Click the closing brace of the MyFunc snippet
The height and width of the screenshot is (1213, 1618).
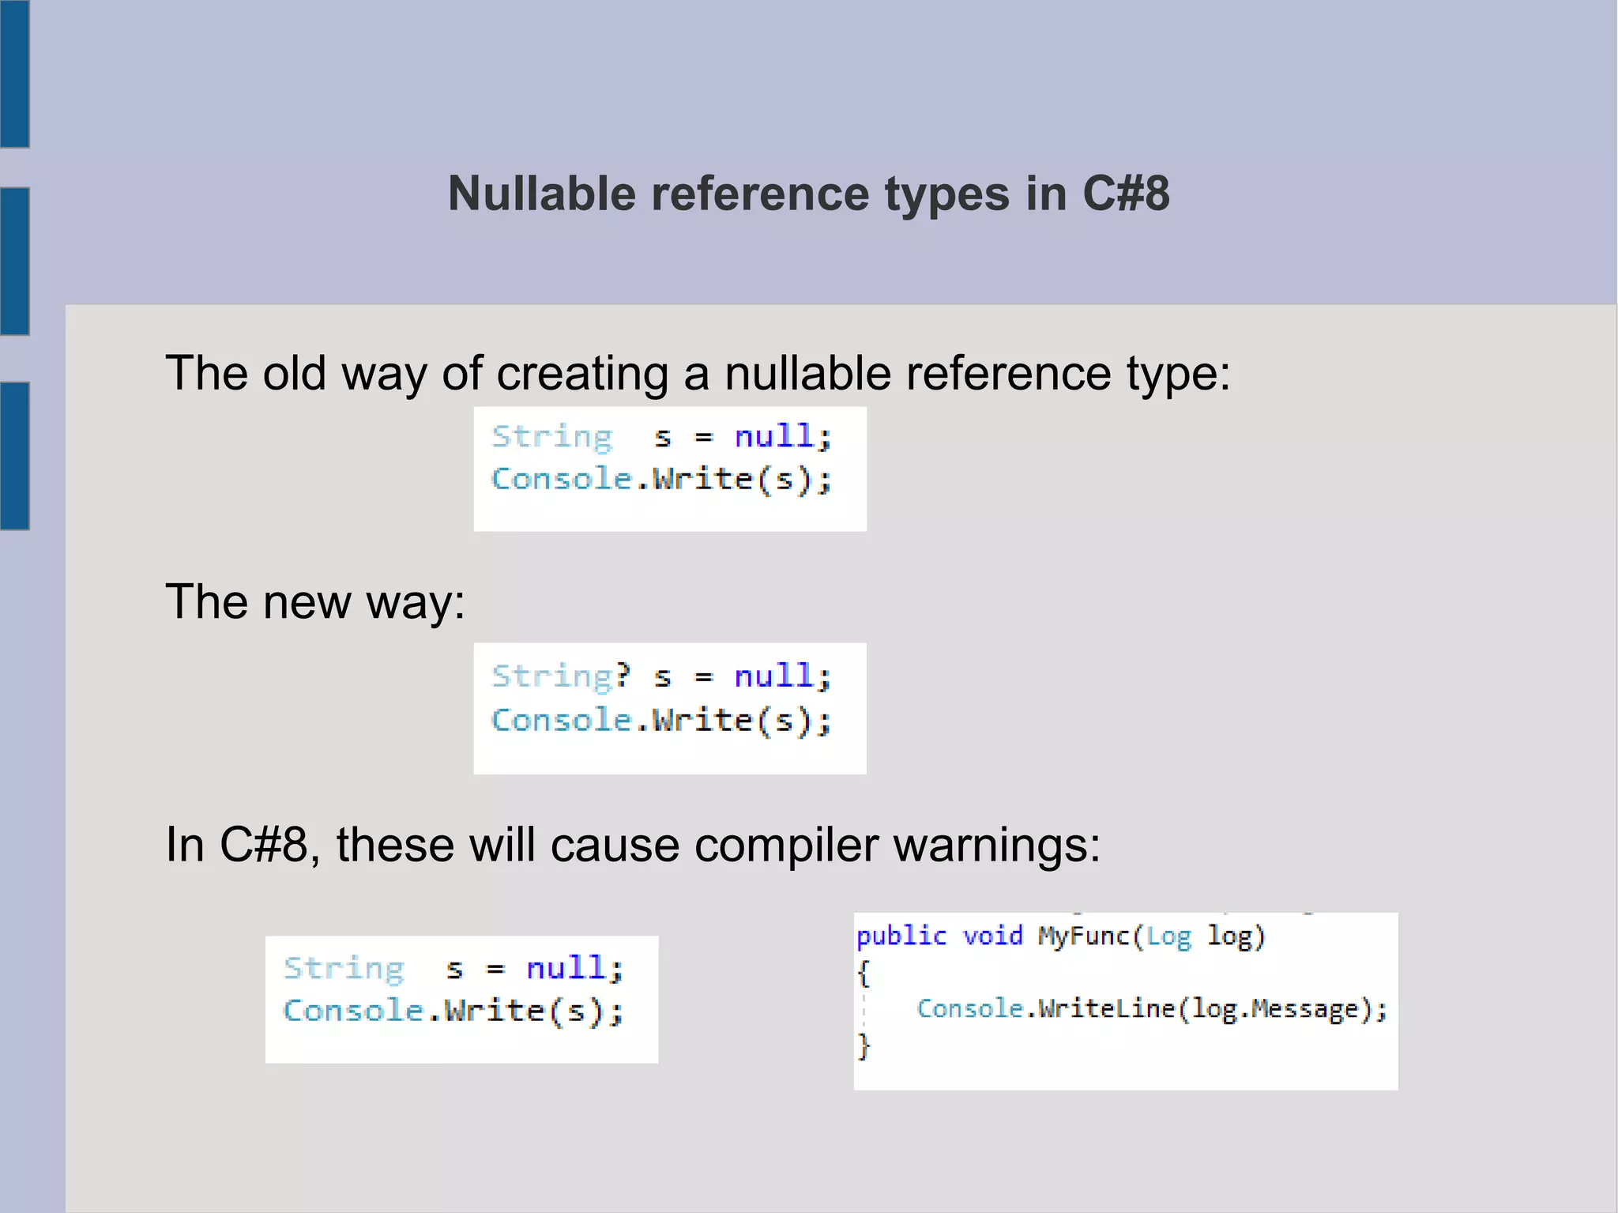[x=864, y=1046]
